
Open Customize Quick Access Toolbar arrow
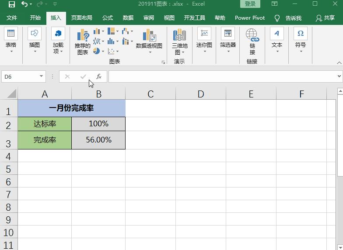click(x=55, y=4)
